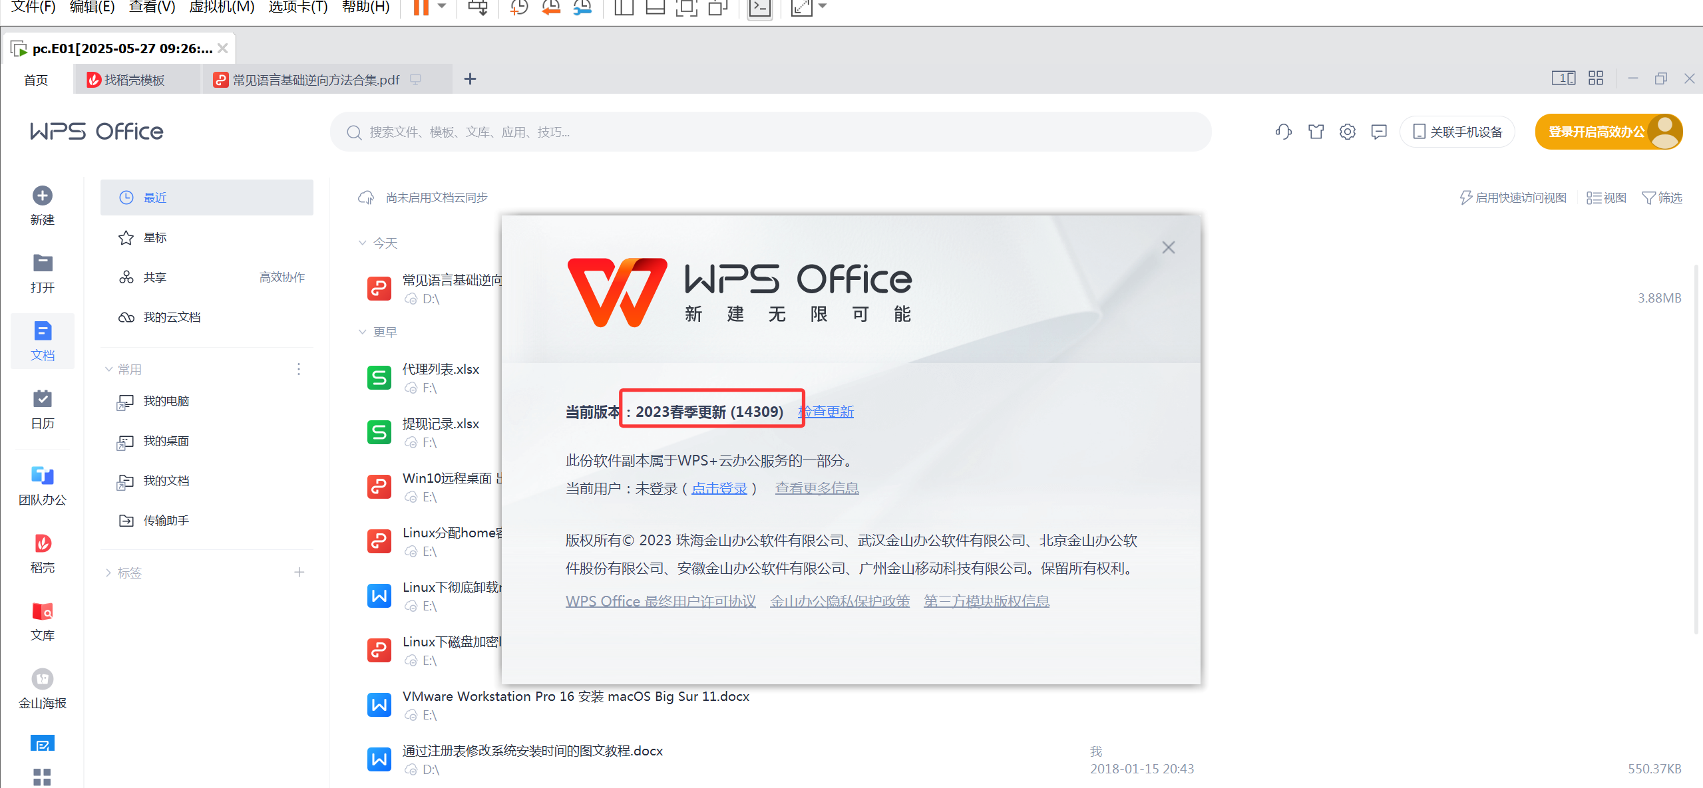Open the skin shirt icon
Image resolution: width=1703 pixels, height=788 pixels.
coord(1316,132)
